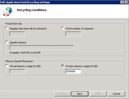Click the dialog title bar text
The height and width of the screenshot is (99, 129).
pos(25,2)
